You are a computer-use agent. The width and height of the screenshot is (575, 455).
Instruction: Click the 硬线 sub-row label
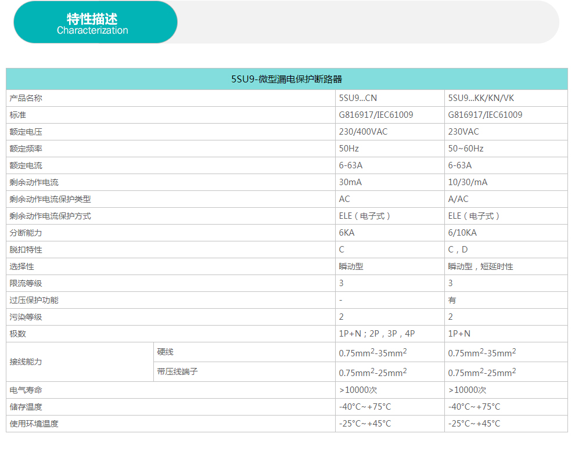coord(165,352)
